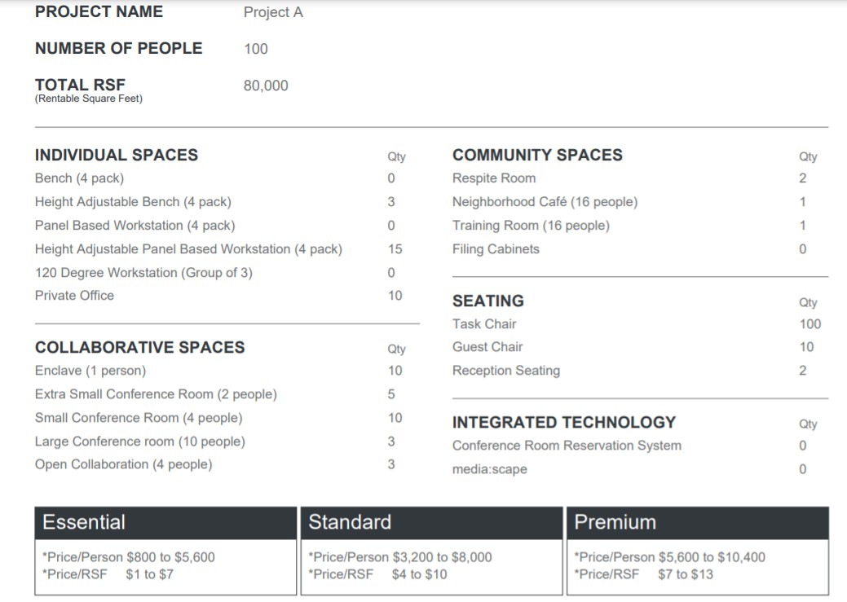
Task: Select Height Adjustable Bench quantity of 3
Action: tap(391, 202)
